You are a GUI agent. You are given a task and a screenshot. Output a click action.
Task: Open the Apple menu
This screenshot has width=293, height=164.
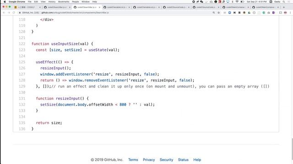pos(5,2)
